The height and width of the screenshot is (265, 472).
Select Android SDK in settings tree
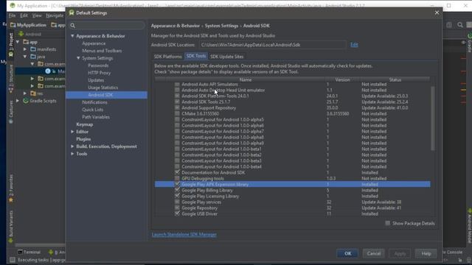pos(106,95)
